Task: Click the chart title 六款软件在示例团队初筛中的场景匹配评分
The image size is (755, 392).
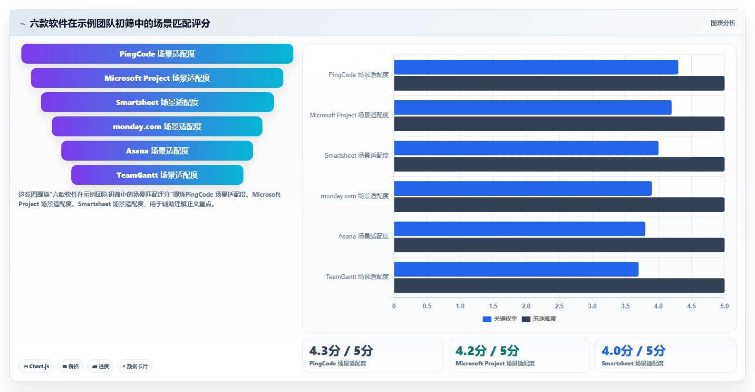Action: pos(120,23)
